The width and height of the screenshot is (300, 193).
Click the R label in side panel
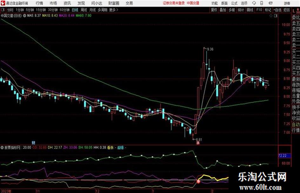(x=298, y=10)
